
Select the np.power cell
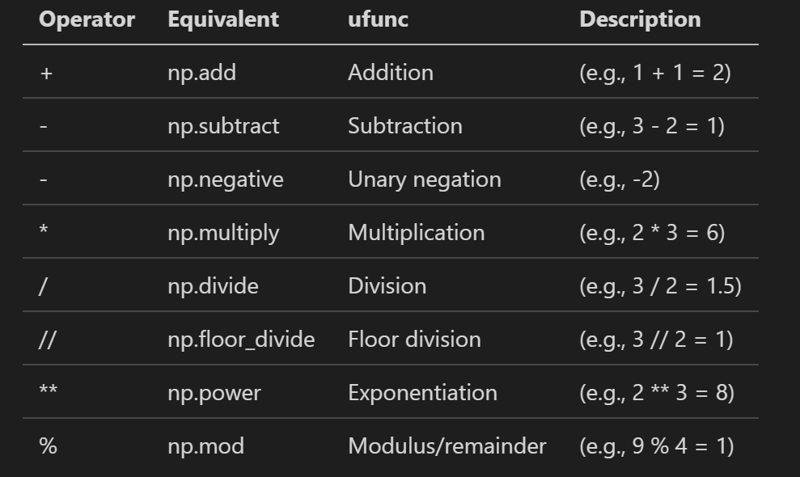[214, 393]
